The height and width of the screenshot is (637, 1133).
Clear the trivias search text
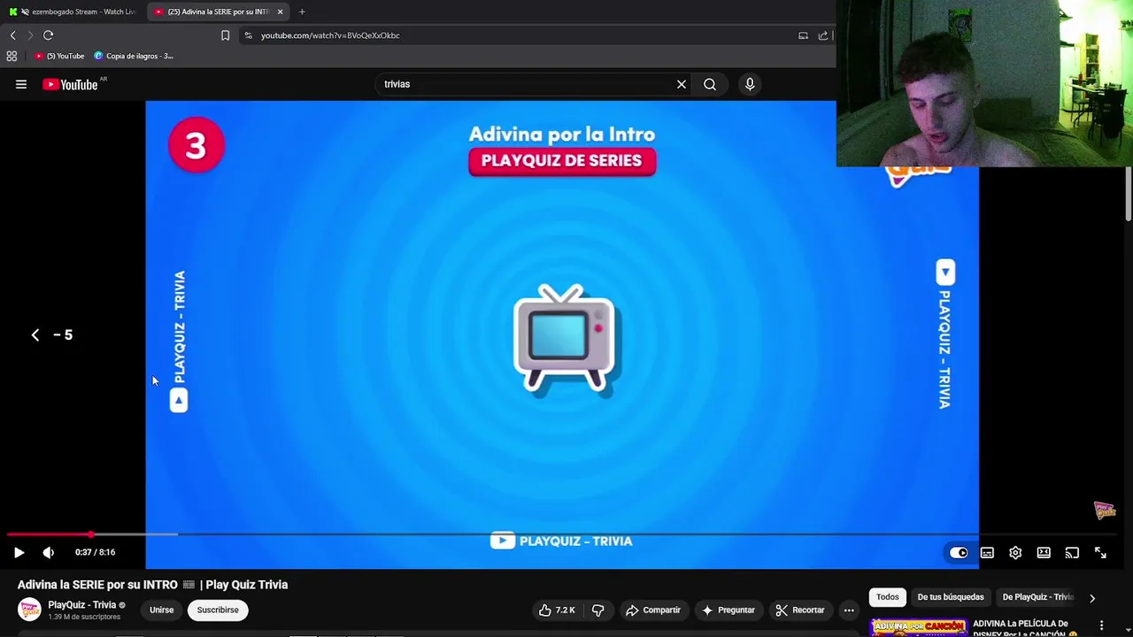point(682,84)
